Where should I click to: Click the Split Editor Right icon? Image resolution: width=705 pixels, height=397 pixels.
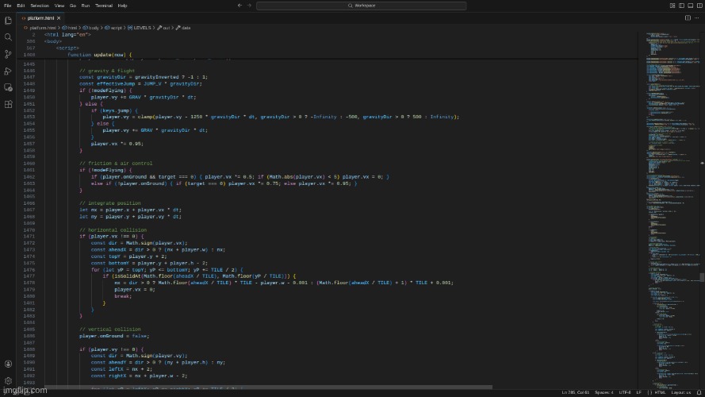click(687, 17)
